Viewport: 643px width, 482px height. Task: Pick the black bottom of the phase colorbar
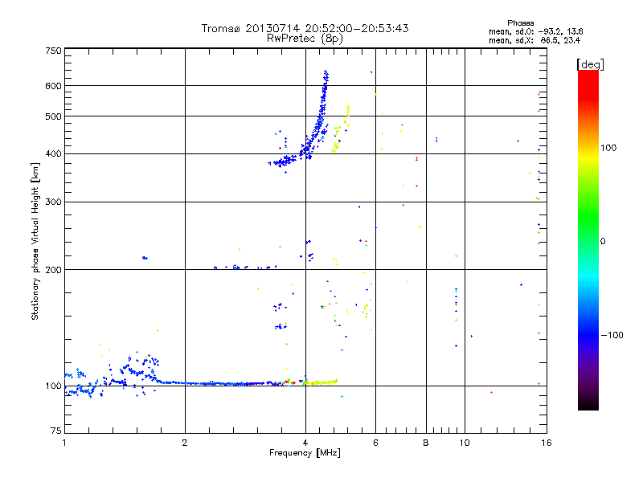pos(588,404)
